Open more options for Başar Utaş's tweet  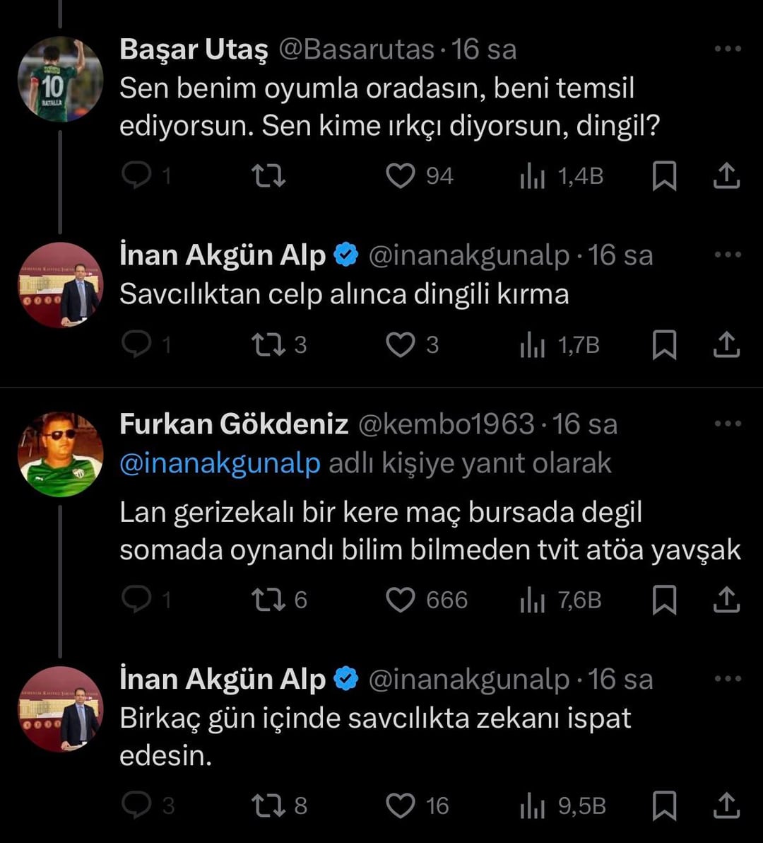coord(728,49)
